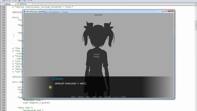Click the Ren'Py icon in game title bar

tap(24, 11)
